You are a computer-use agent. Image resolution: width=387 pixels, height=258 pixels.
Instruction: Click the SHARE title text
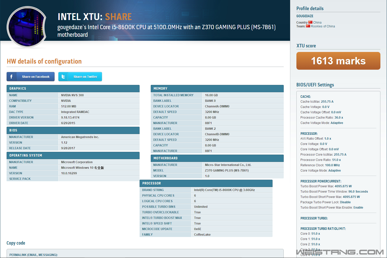click(x=118, y=17)
